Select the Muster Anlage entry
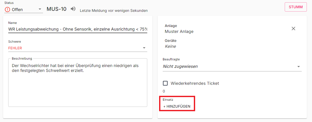This screenshot has width=312, height=122. [x=179, y=32]
